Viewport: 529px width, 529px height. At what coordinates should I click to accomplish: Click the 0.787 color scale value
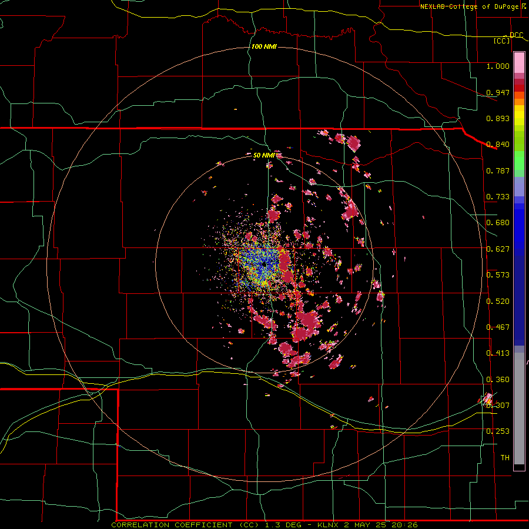(x=498, y=170)
